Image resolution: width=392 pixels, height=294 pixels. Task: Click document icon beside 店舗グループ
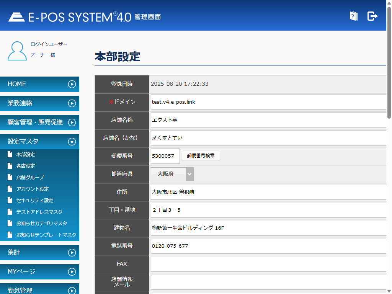(x=10, y=178)
